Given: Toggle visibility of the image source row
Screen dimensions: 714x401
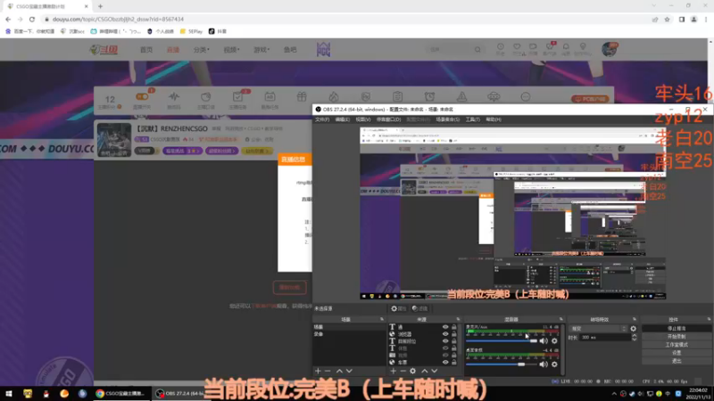Looking at the screenshot, I should click(x=445, y=355).
